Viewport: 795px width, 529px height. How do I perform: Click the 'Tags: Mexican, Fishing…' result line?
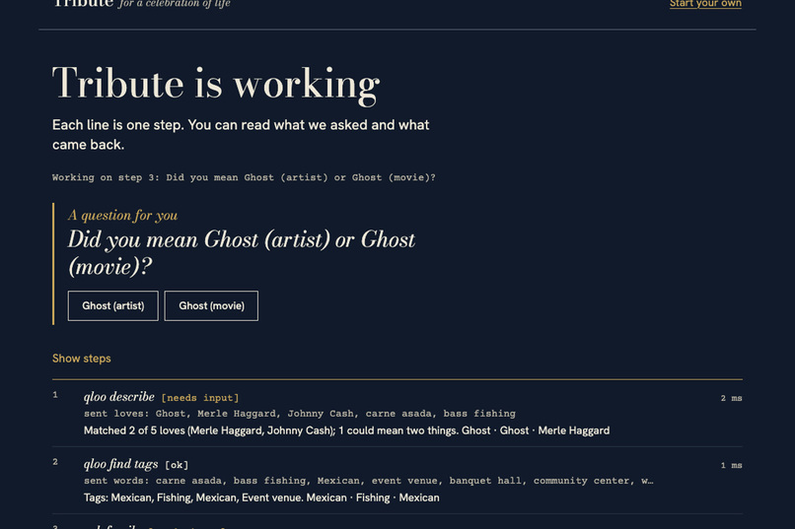pyautogui.click(x=261, y=497)
